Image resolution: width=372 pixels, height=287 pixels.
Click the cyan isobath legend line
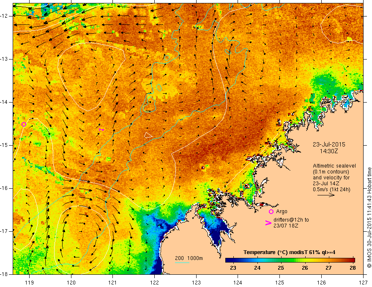click(182, 263)
